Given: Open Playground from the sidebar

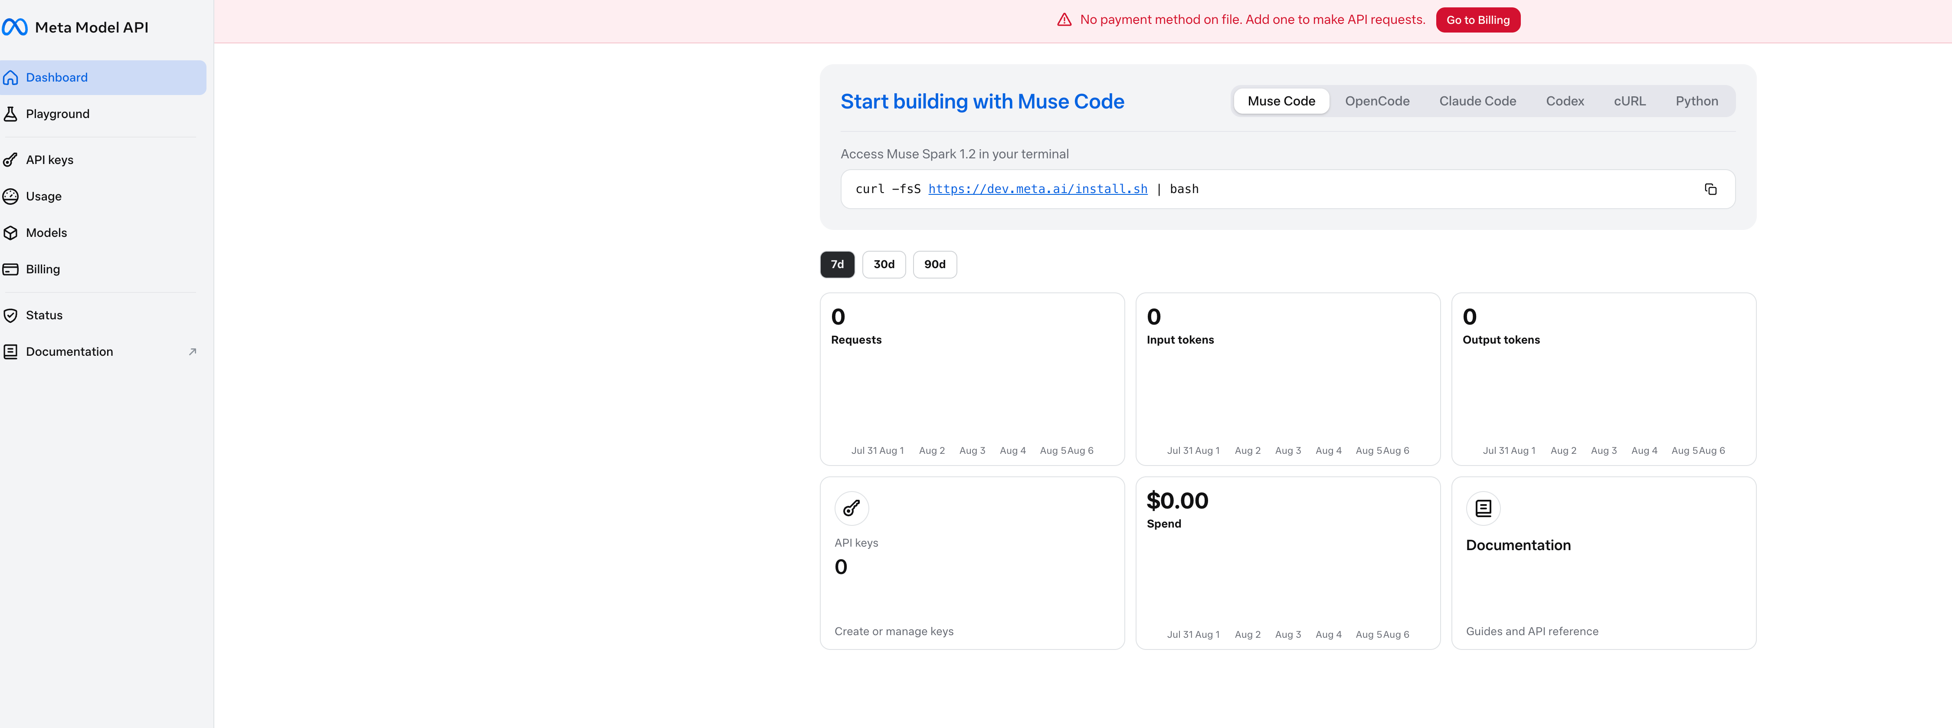Looking at the screenshot, I should 103,114.
